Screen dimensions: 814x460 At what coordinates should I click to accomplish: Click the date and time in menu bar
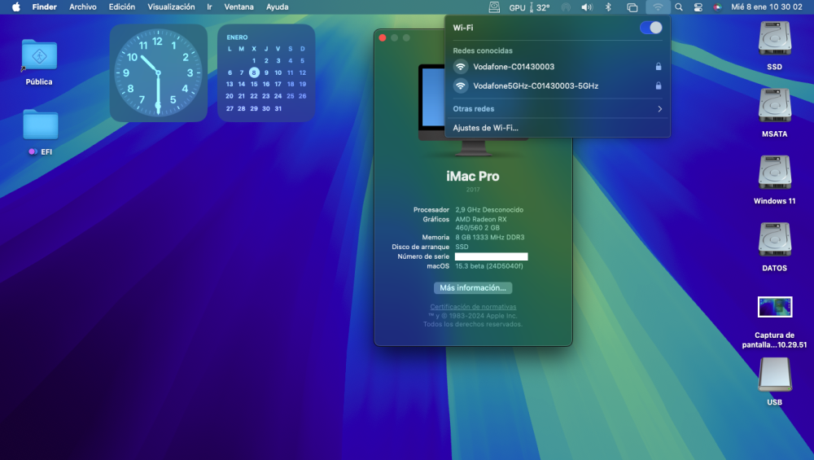coord(766,7)
